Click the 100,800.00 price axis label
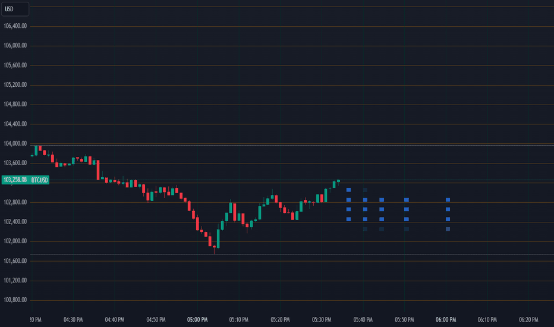The width and height of the screenshot is (554, 327). pyautogui.click(x=15, y=300)
